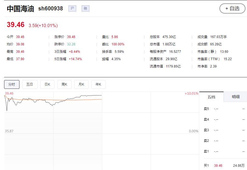This screenshot has width=247, height=170.
Task: Click the 流通股本 value 29.90亿
Action: [172, 59]
